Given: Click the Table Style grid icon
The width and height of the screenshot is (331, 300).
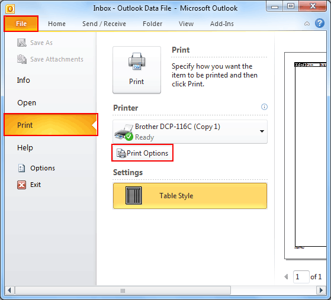Looking at the screenshot, I should (134, 195).
